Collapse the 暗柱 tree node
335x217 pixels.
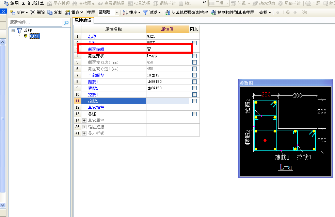[13, 31]
